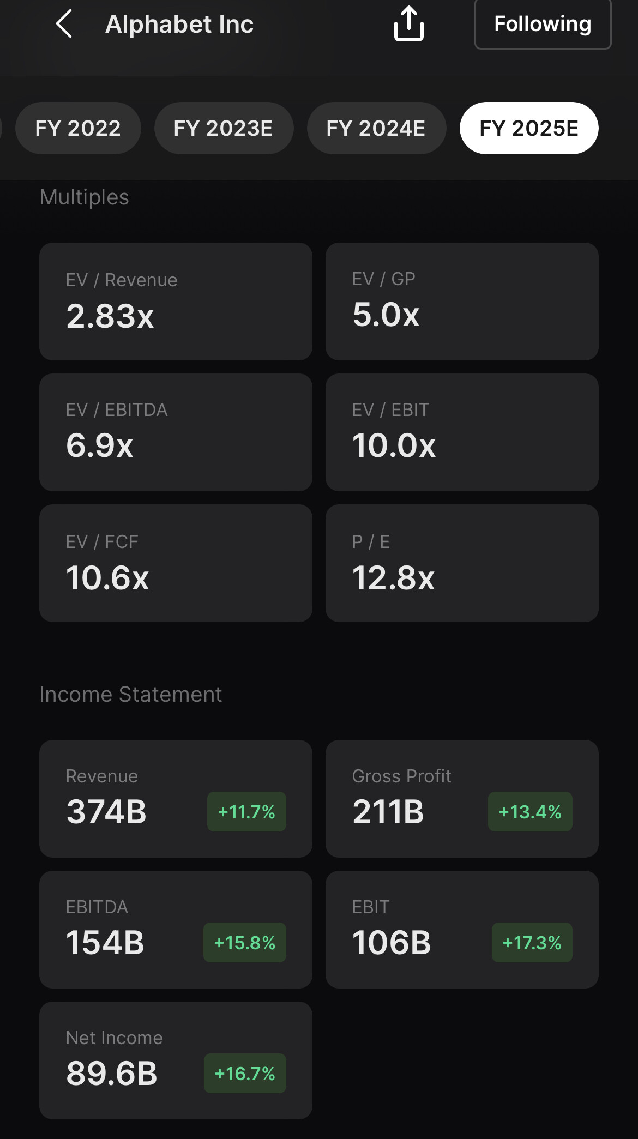Open the EV / Revenue multiple card
638x1139 pixels.
176,302
